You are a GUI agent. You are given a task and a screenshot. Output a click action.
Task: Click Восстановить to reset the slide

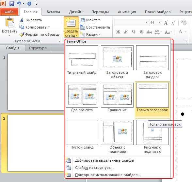coord(95,27)
